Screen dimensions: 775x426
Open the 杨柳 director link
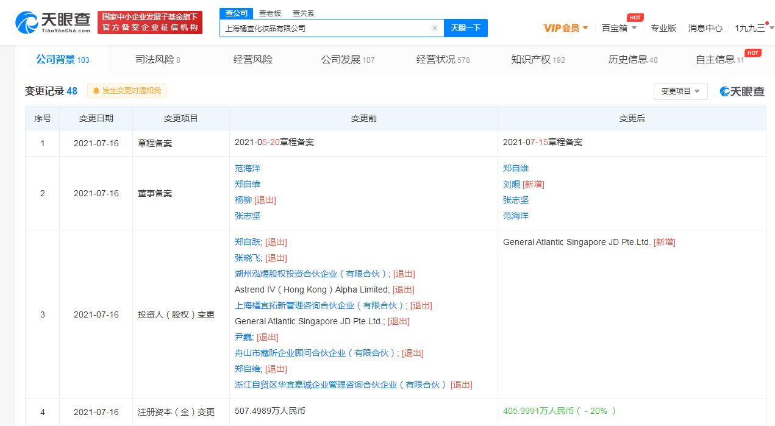click(243, 200)
